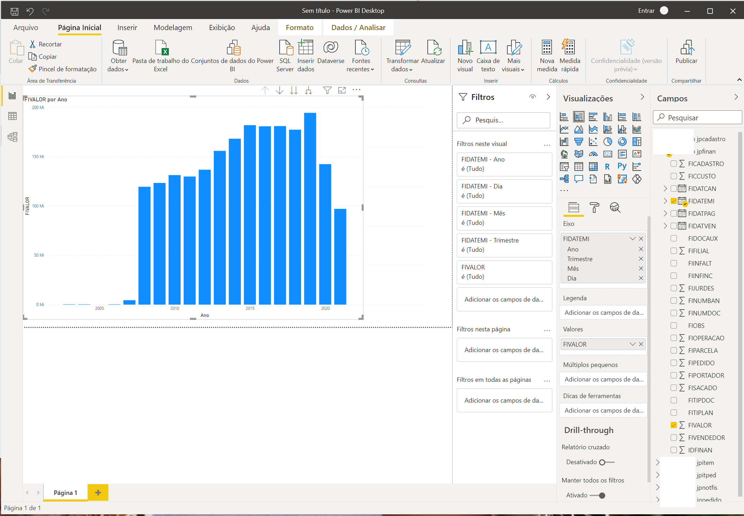Collapse the Filtros pane chevron
Image resolution: width=744 pixels, height=516 pixels.
[548, 97]
